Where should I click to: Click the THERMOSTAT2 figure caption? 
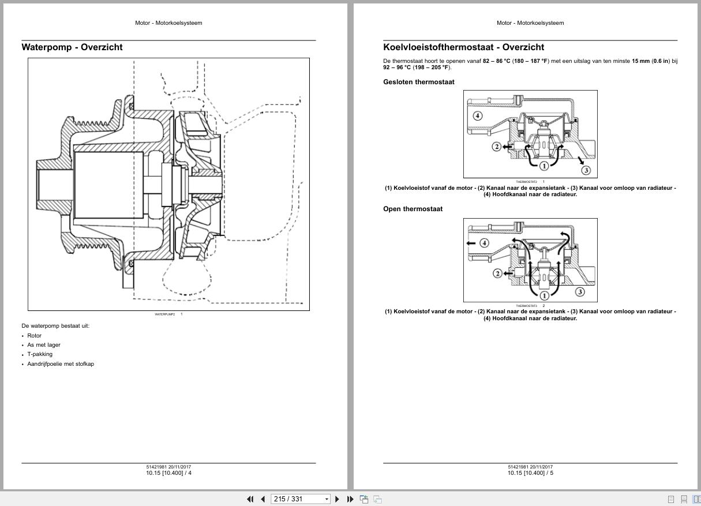coord(526,182)
